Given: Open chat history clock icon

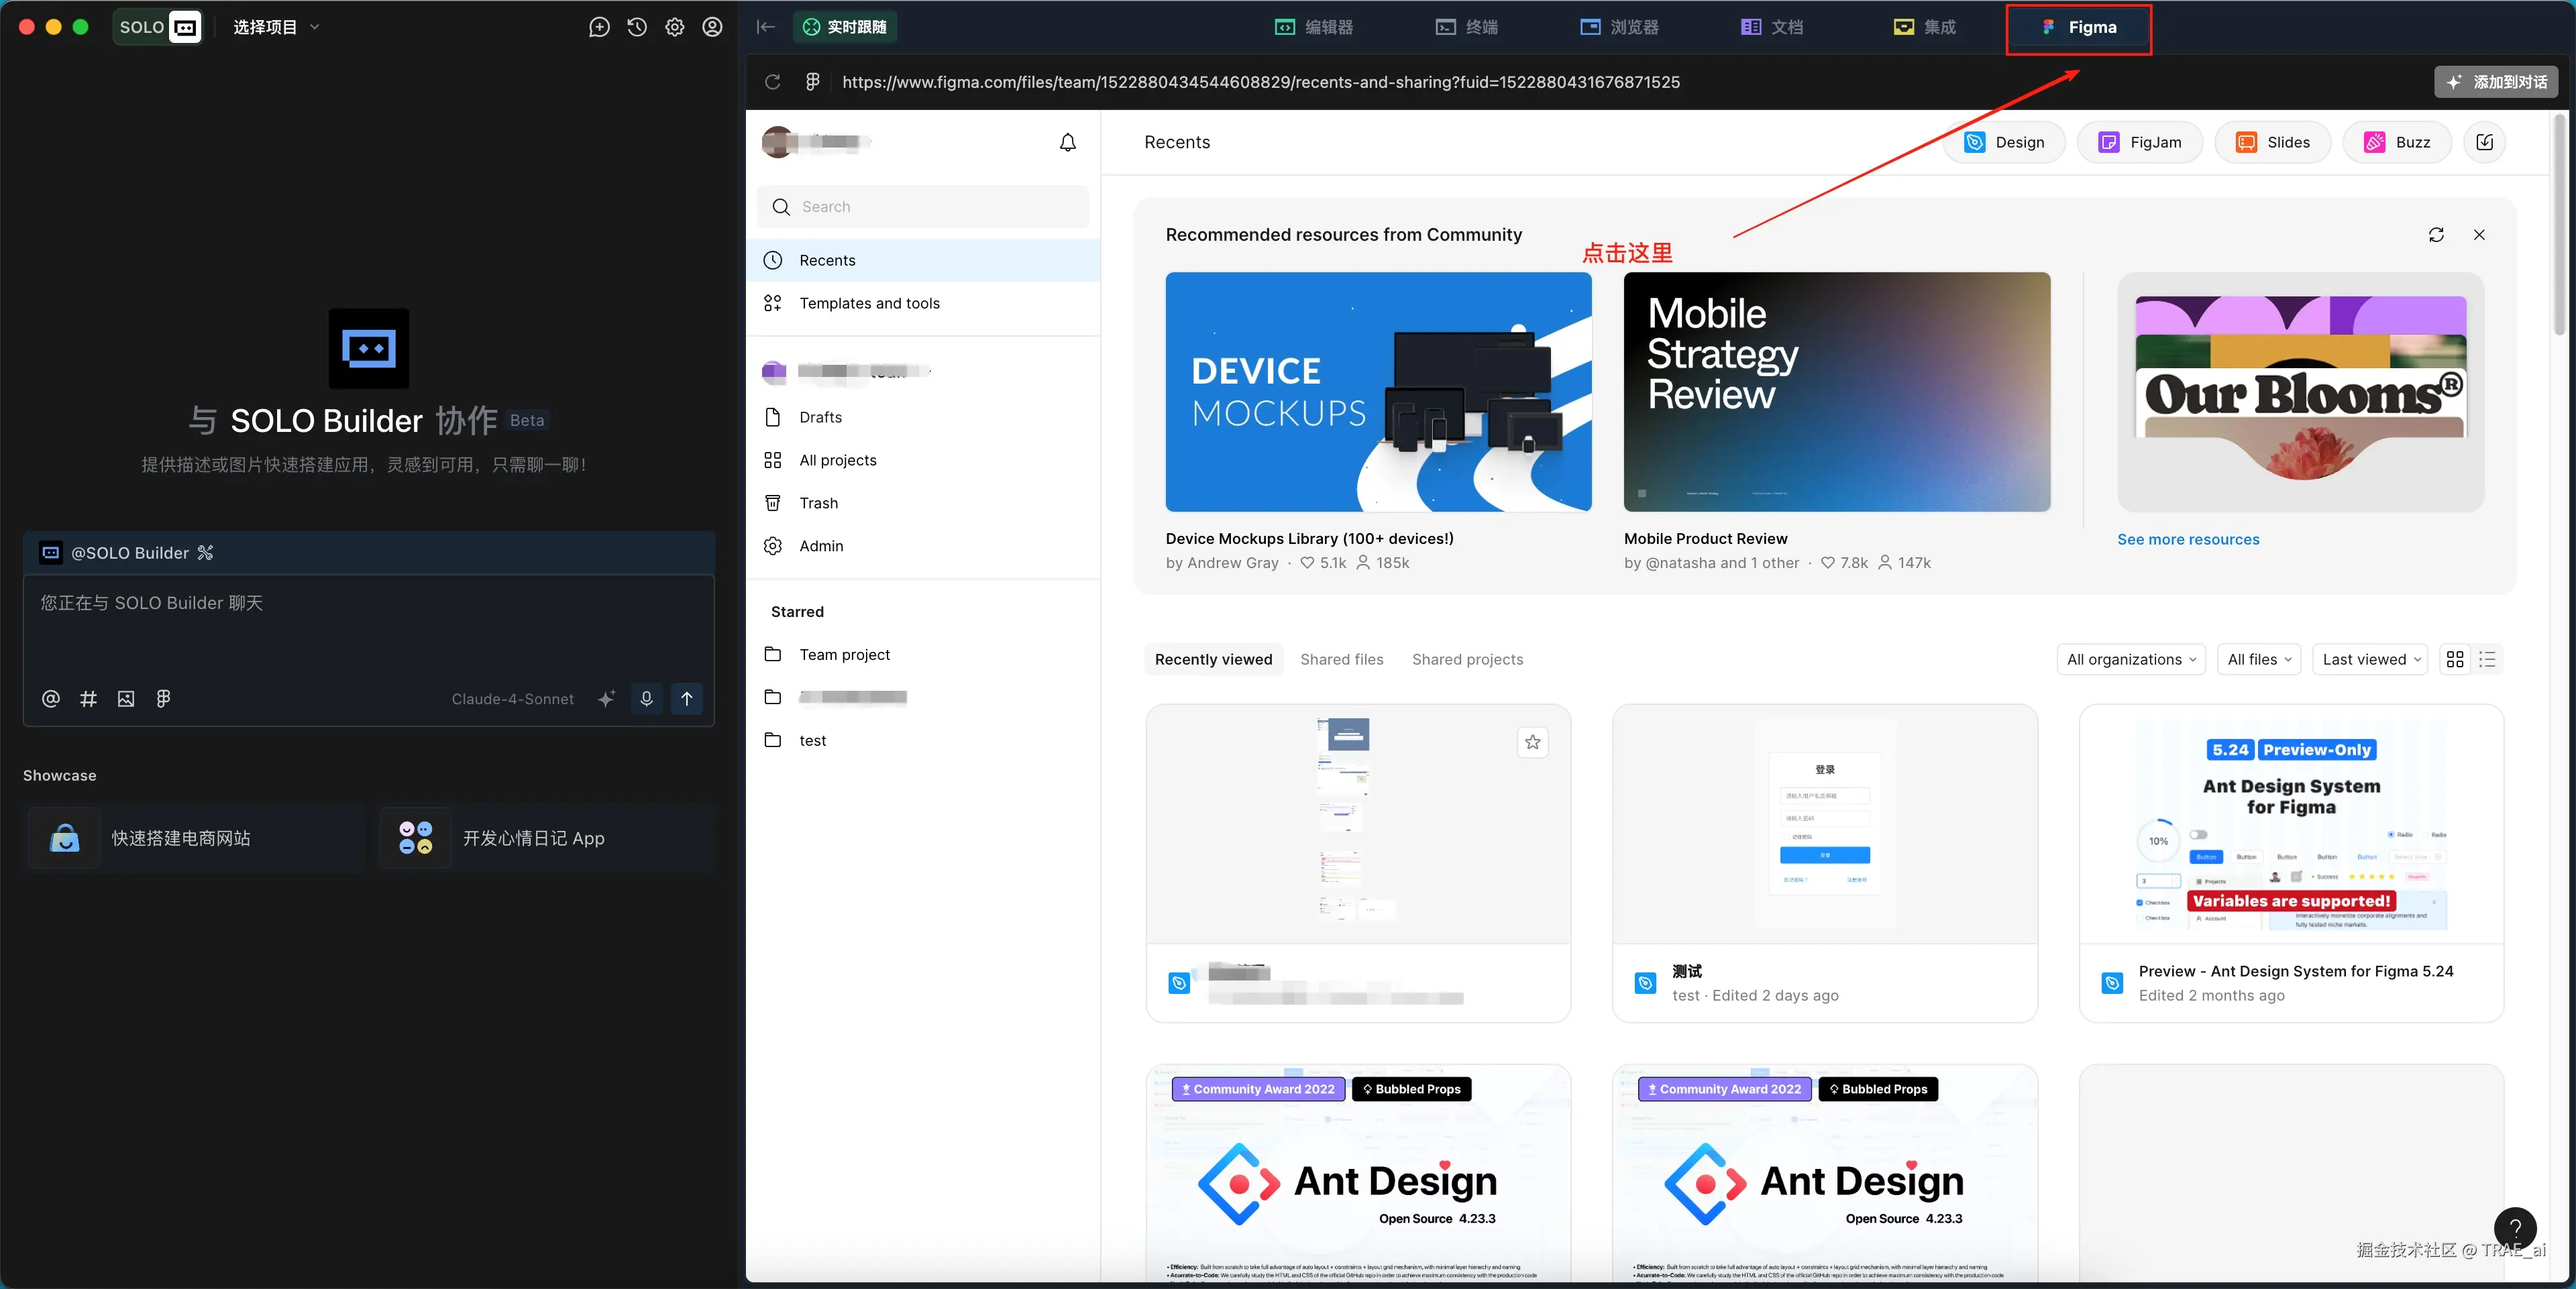Looking at the screenshot, I should 637,27.
